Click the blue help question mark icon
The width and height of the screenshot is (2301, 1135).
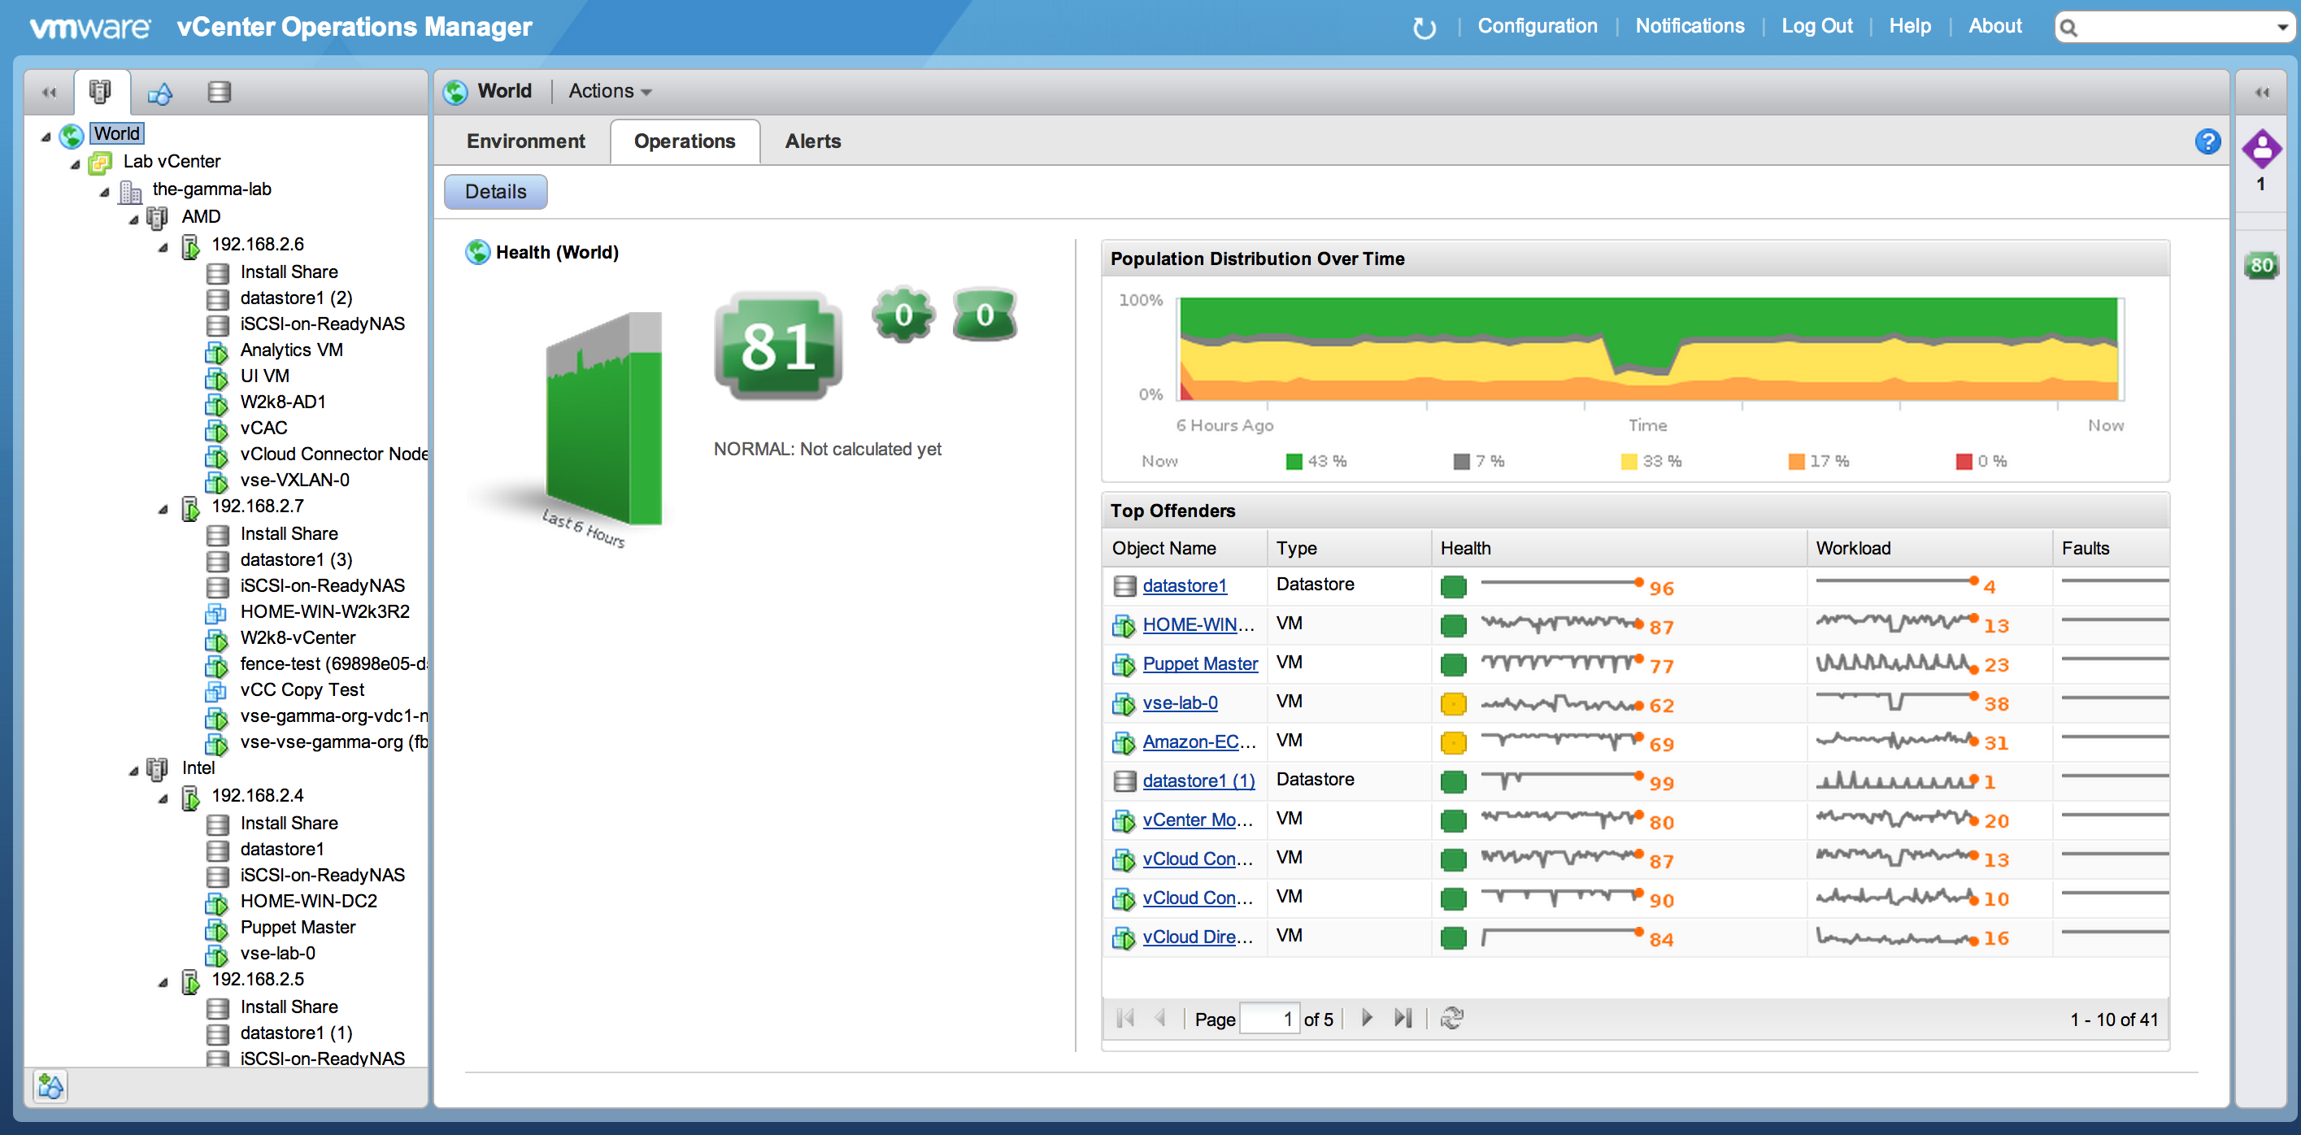[2207, 141]
